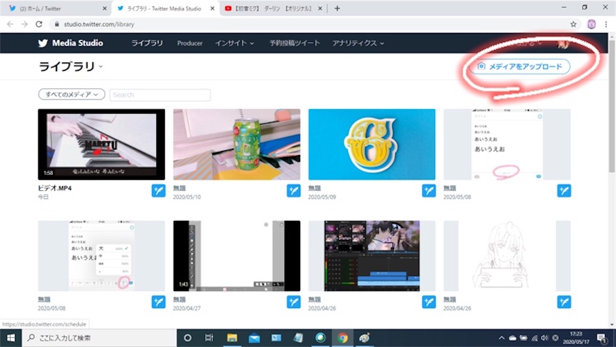Click the Twitter bird Media Studio logo
This screenshot has height=347, width=616.
71,43
